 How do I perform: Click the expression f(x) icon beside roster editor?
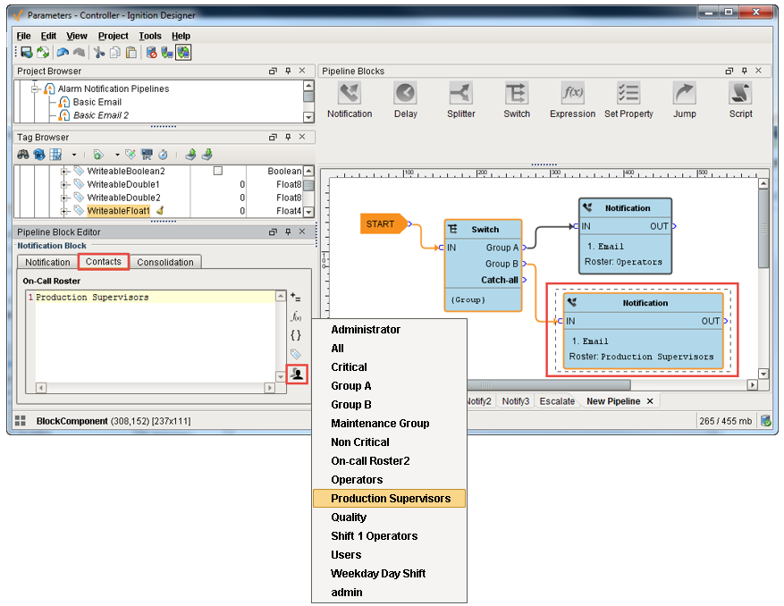click(x=296, y=316)
